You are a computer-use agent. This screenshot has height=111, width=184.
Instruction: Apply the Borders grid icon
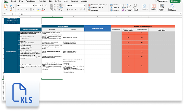31,10
